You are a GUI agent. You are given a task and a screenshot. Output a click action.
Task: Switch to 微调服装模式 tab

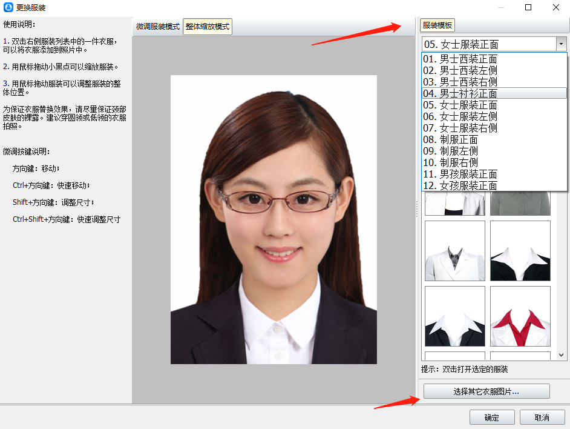point(158,27)
